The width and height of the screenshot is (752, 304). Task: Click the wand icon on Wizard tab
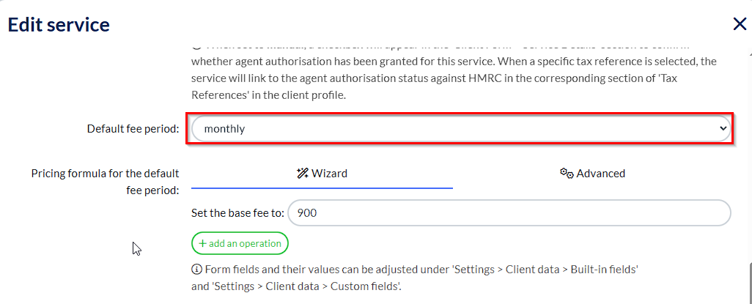(x=302, y=174)
